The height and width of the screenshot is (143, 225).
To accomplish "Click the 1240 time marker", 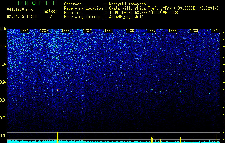I will [x=216, y=31].
